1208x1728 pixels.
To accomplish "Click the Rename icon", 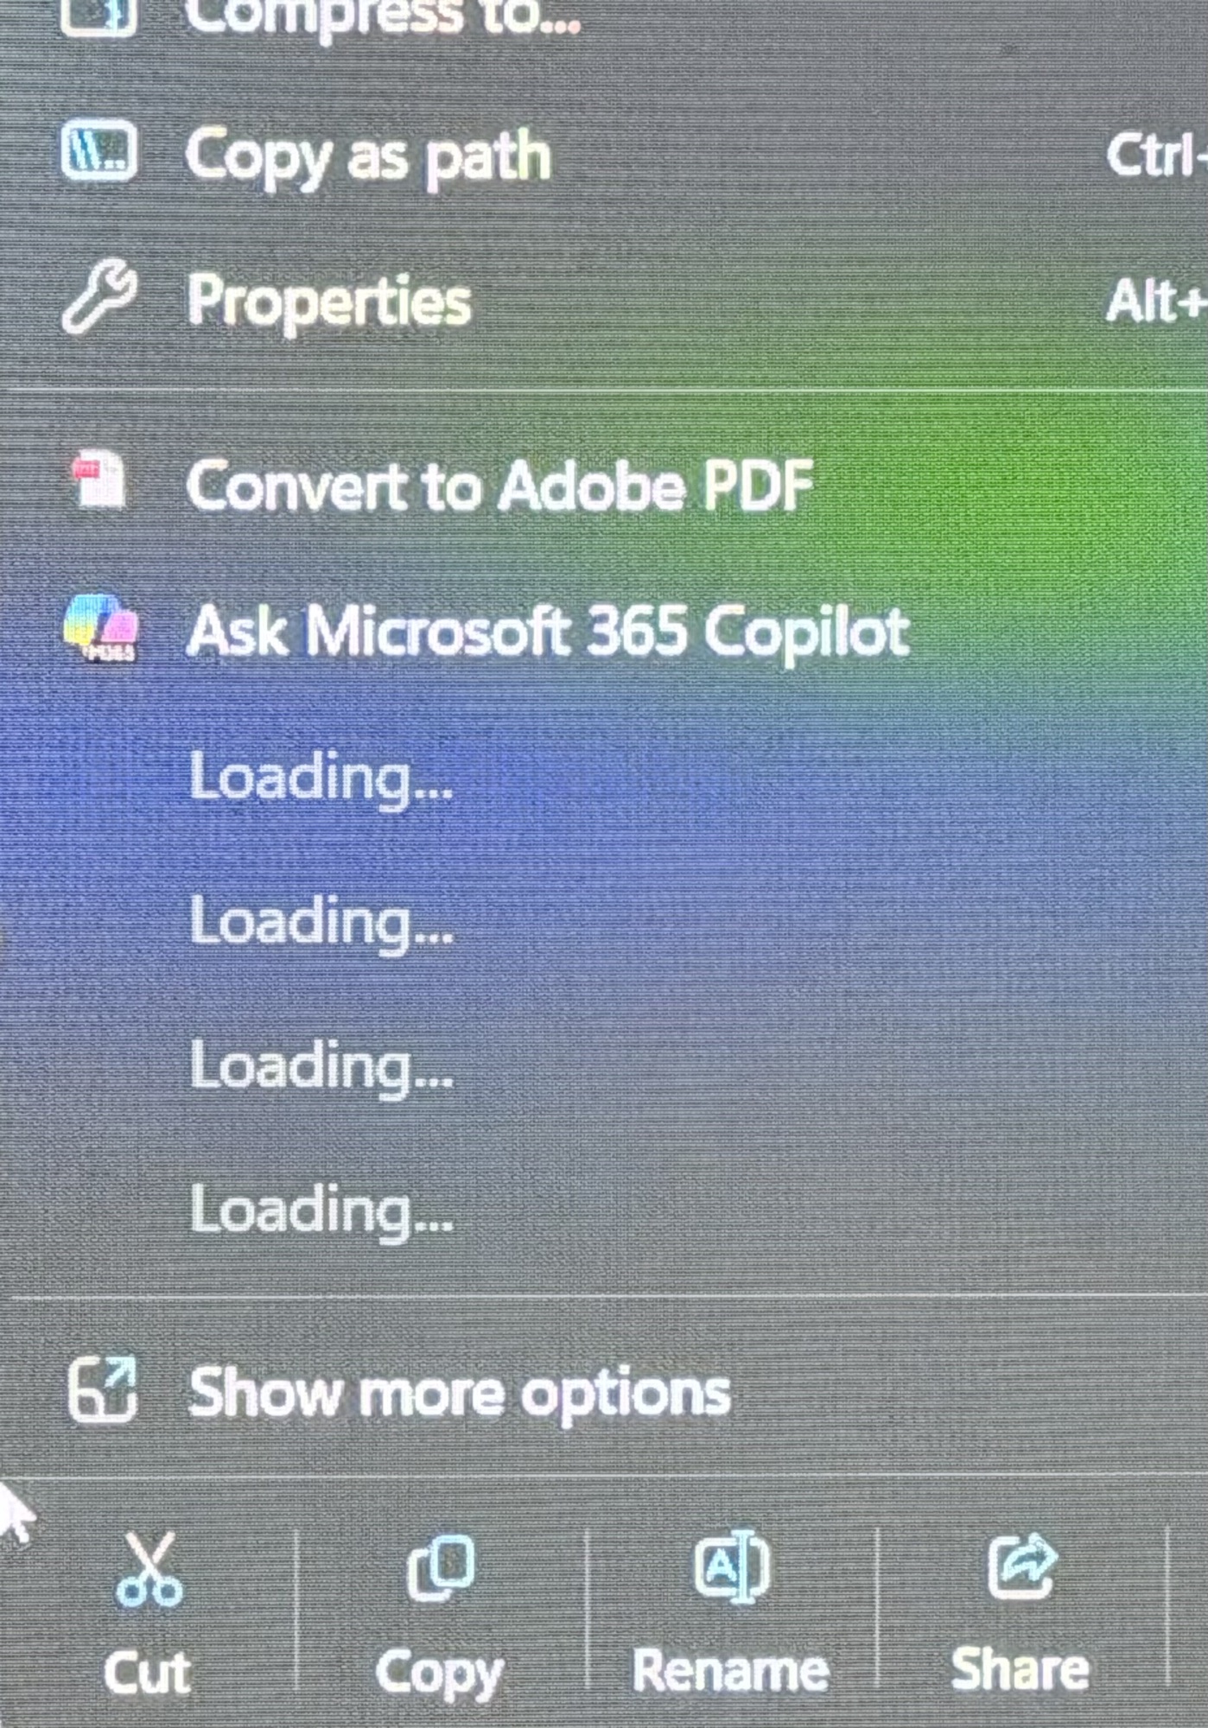I will (x=732, y=1567).
